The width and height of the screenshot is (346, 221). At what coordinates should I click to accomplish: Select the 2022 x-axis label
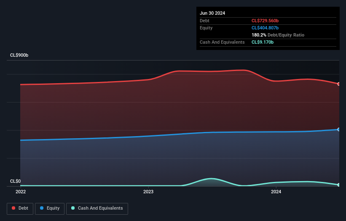point(21,192)
